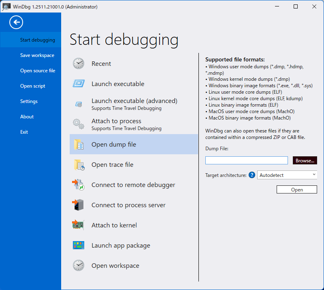Select Save workspace in the sidebar
324x290 pixels.
click(x=37, y=55)
